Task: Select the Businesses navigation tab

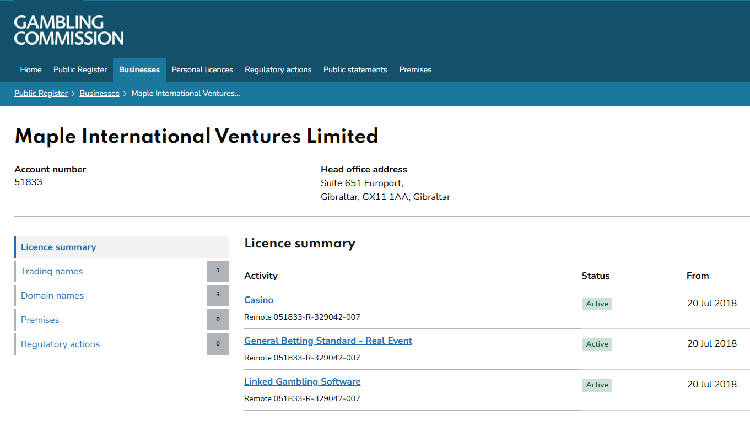Action: 139,69
